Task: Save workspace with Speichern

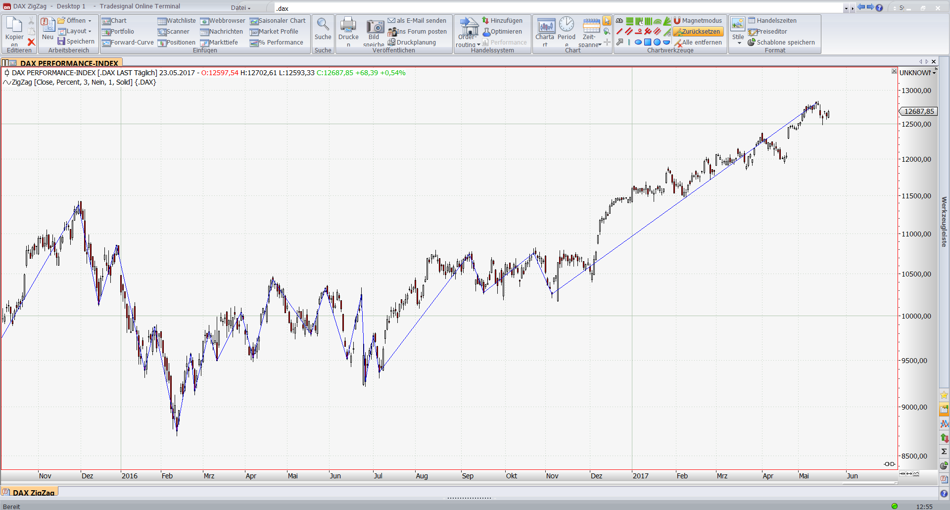Action: pyautogui.click(x=76, y=42)
